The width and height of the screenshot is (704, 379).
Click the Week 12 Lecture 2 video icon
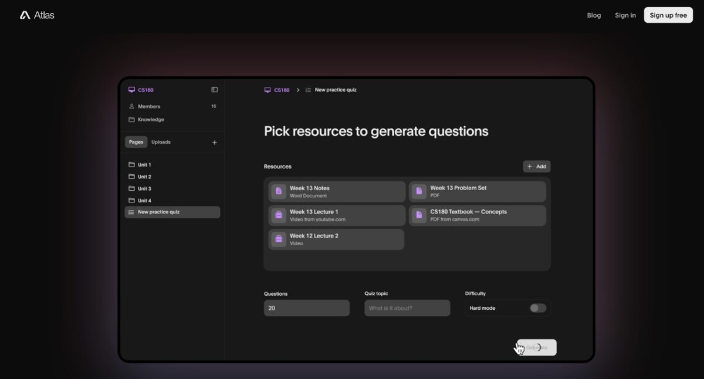coord(279,239)
